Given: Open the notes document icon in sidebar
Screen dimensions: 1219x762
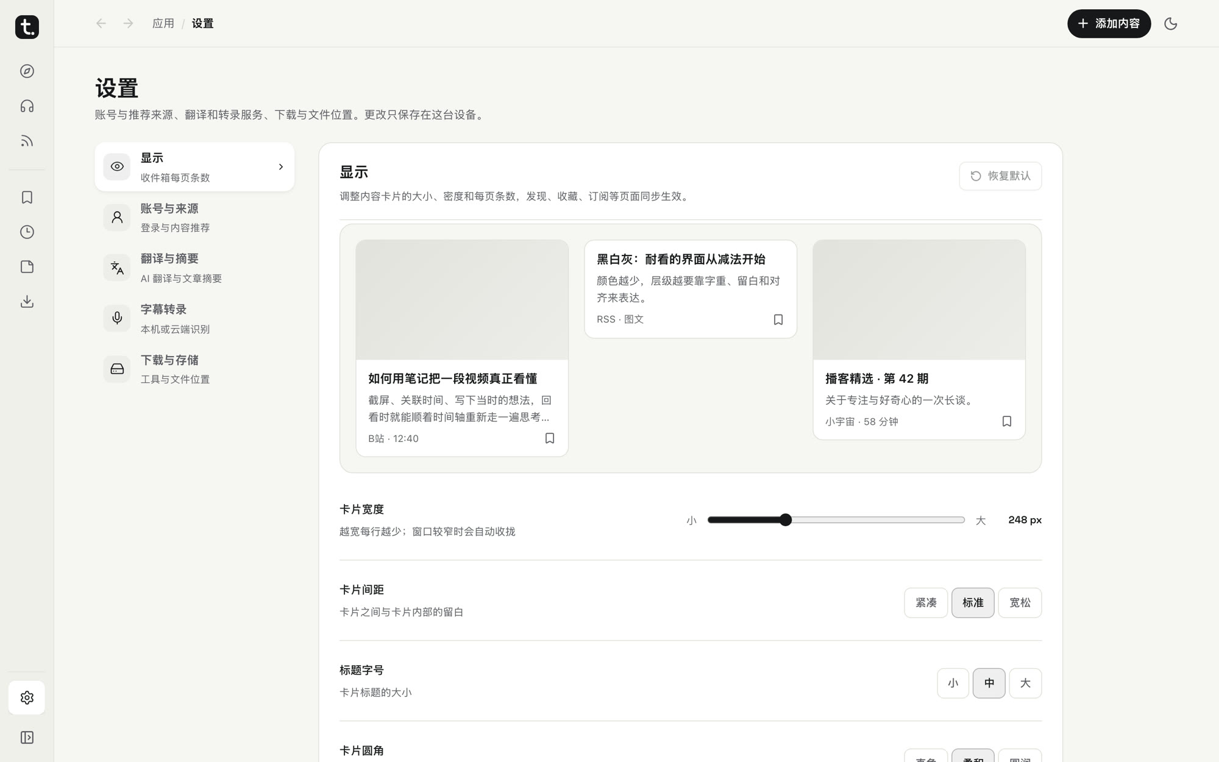Looking at the screenshot, I should tap(27, 267).
